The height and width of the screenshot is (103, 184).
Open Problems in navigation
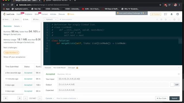(x=28, y=14)
